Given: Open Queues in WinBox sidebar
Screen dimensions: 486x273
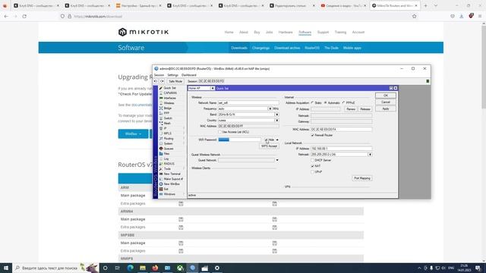Looking at the screenshot, I should [x=169, y=149].
